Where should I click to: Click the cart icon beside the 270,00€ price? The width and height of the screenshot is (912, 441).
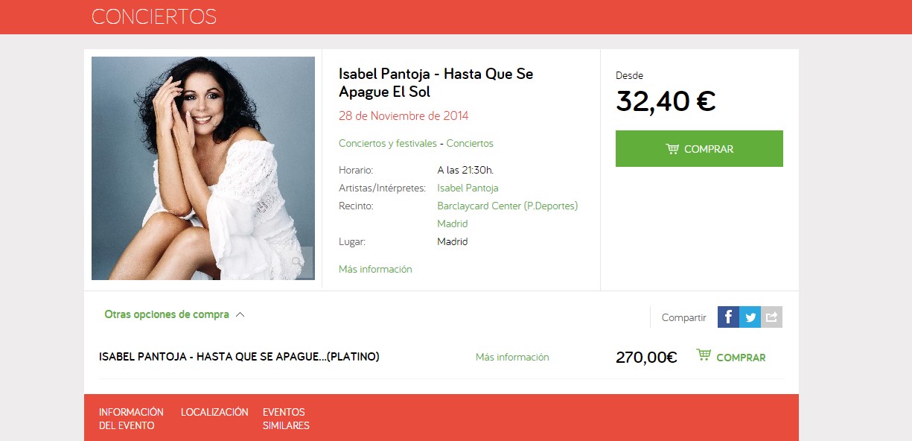(703, 355)
